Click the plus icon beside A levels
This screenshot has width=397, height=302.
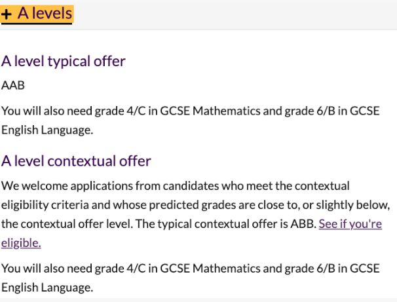tap(7, 14)
